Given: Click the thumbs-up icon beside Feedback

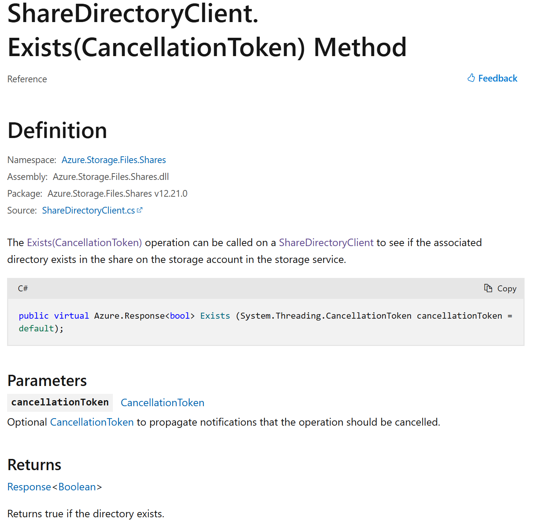Looking at the screenshot, I should click(x=471, y=78).
